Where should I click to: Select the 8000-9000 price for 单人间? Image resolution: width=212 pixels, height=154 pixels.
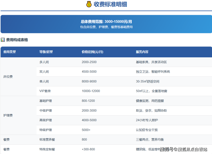pos(89,82)
